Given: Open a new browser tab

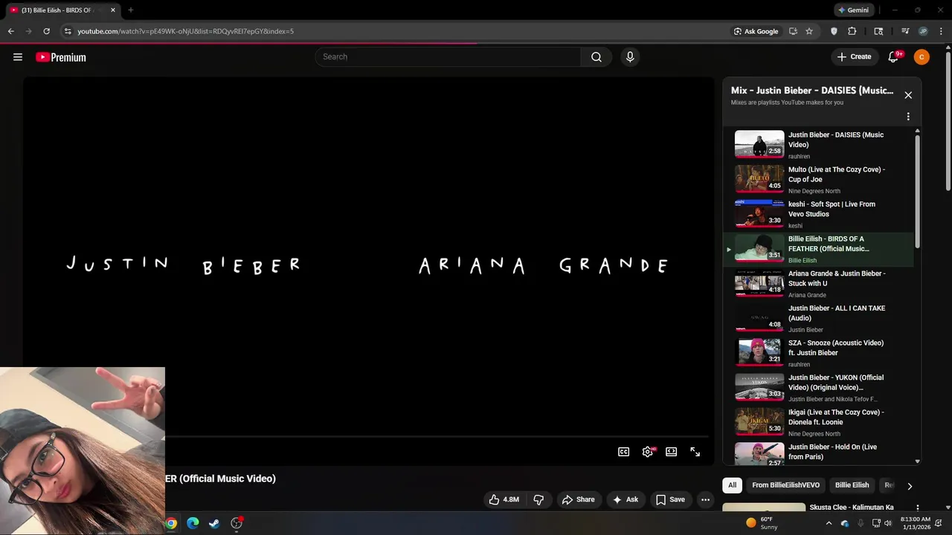Looking at the screenshot, I should pyautogui.click(x=131, y=10).
